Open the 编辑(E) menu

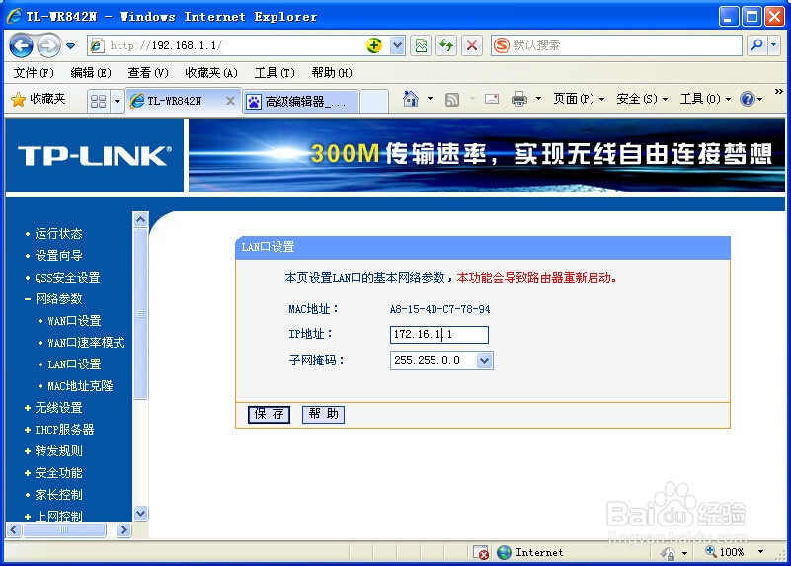coord(91,73)
